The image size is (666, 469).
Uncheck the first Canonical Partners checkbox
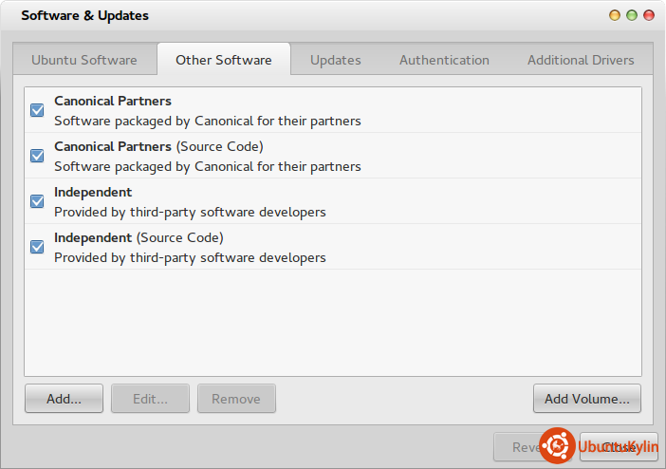pyautogui.click(x=37, y=110)
